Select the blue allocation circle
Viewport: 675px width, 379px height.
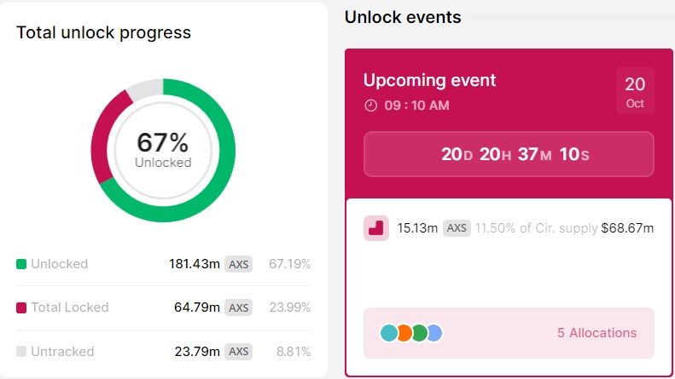point(435,333)
